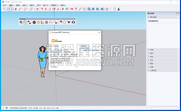
Task: Click the user account circle icon
Action: [107, 9]
